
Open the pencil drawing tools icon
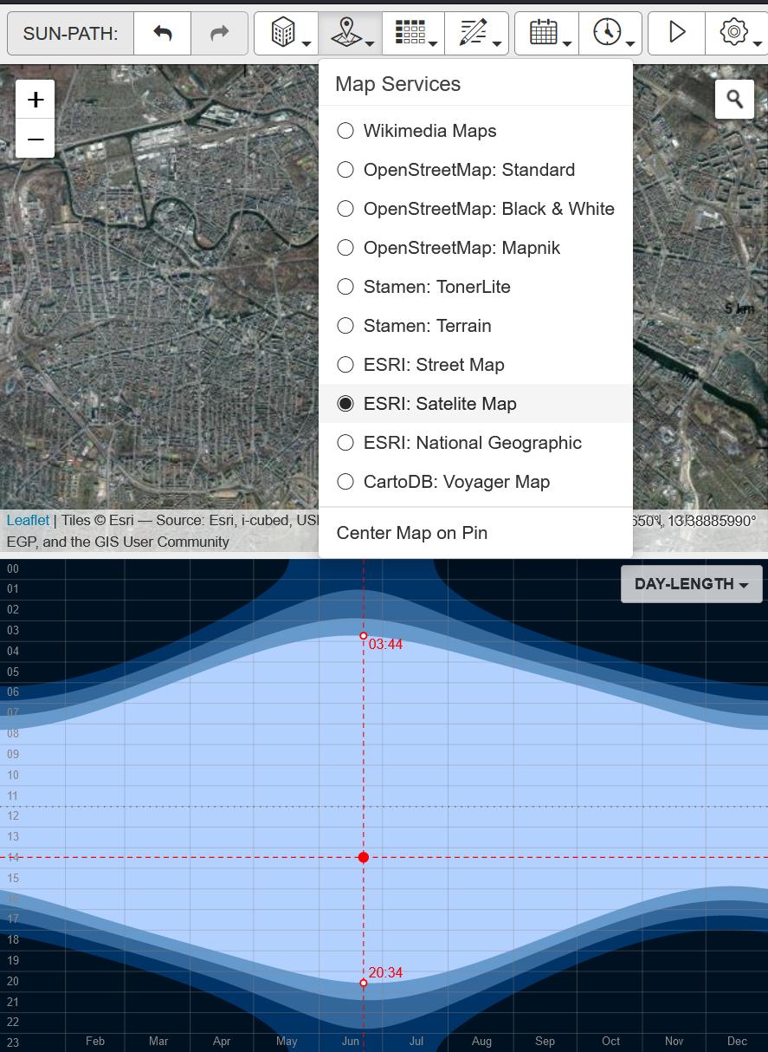point(476,34)
